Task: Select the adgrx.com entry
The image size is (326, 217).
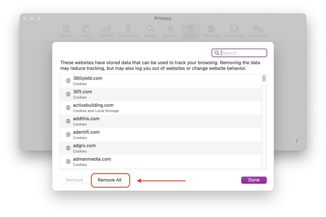Action: coord(160,148)
